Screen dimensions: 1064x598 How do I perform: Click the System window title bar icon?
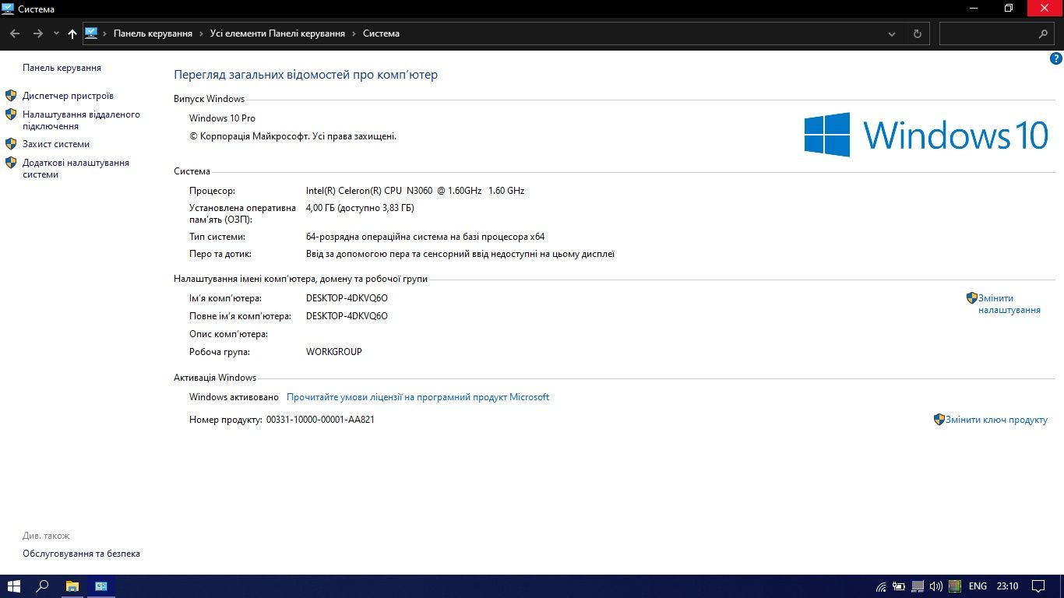click(x=8, y=9)
